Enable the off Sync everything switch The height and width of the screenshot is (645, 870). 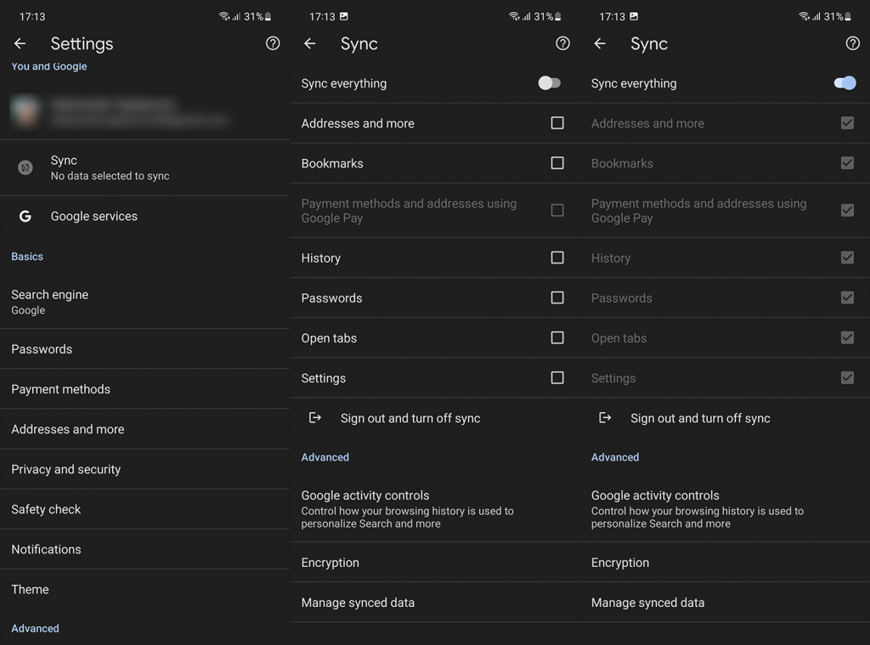pos(550,83)
